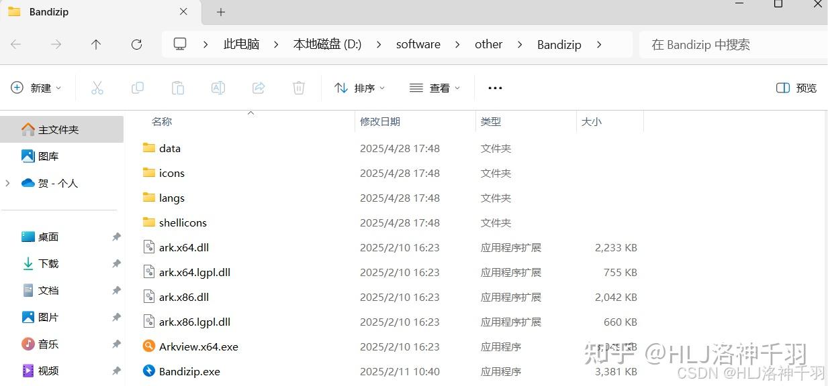Screen dimensions: 828x386
Task: Click the 2,233 KB size cell
Action: click(x=616, y=247)
